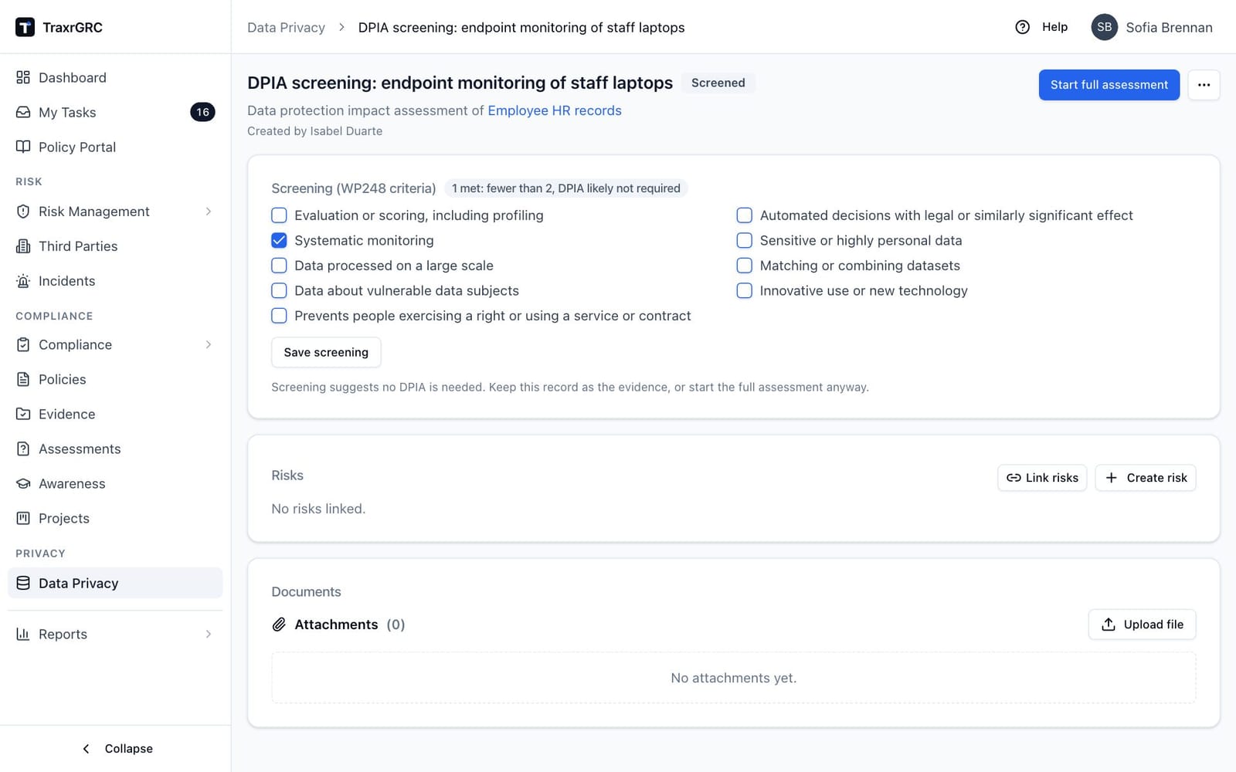Create a new risk

(x=1146, y=478)
